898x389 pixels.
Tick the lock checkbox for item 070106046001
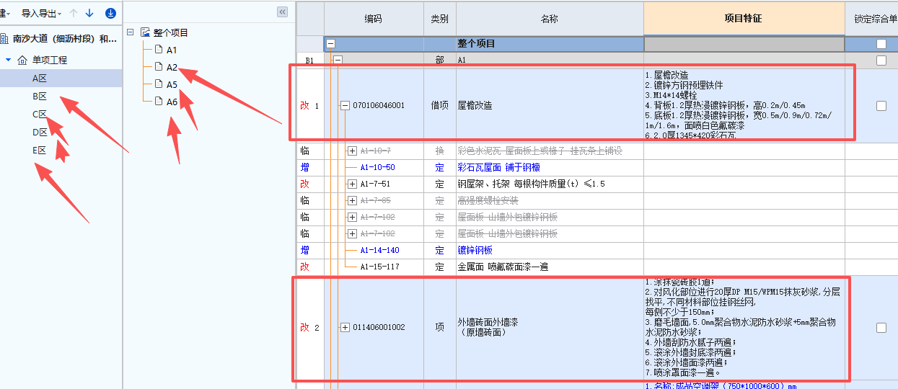click(x=881, y=105)
